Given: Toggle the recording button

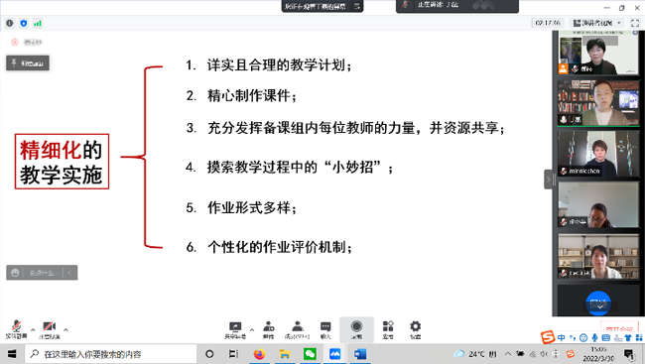Looking at the screenshot, I should pos(356,329).
